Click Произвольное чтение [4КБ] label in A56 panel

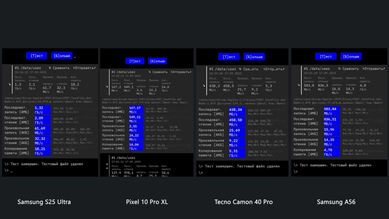tap(306, 142)
